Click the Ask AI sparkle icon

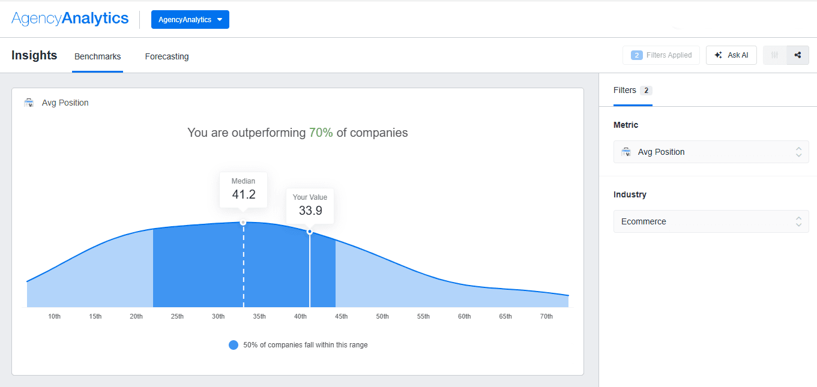[718, 55]
